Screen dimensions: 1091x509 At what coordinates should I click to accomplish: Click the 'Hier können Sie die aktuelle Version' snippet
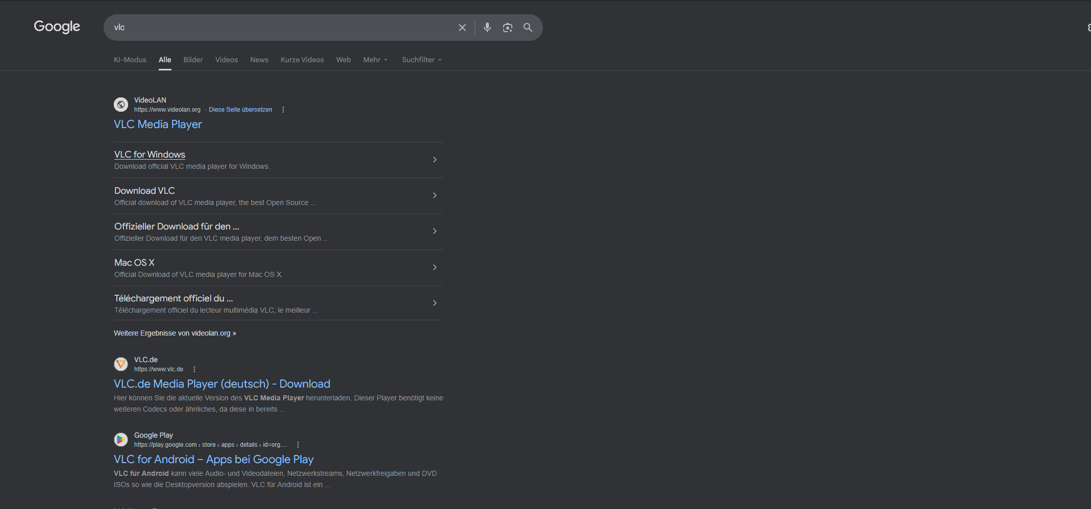[x=279, y=403]
